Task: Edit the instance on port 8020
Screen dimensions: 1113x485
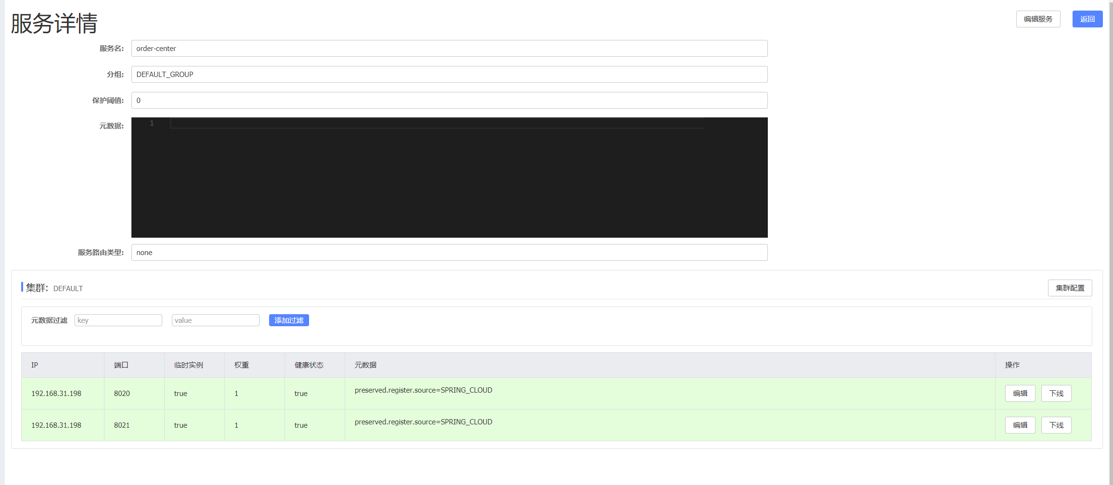Action: point(1020,394)
